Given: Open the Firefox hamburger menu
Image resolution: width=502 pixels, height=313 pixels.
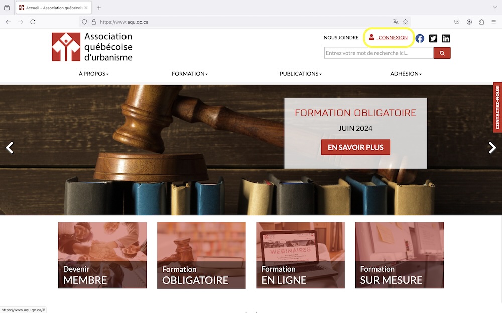Looking at the screenshot, I should pyautogui.click(x=493, y=22).
